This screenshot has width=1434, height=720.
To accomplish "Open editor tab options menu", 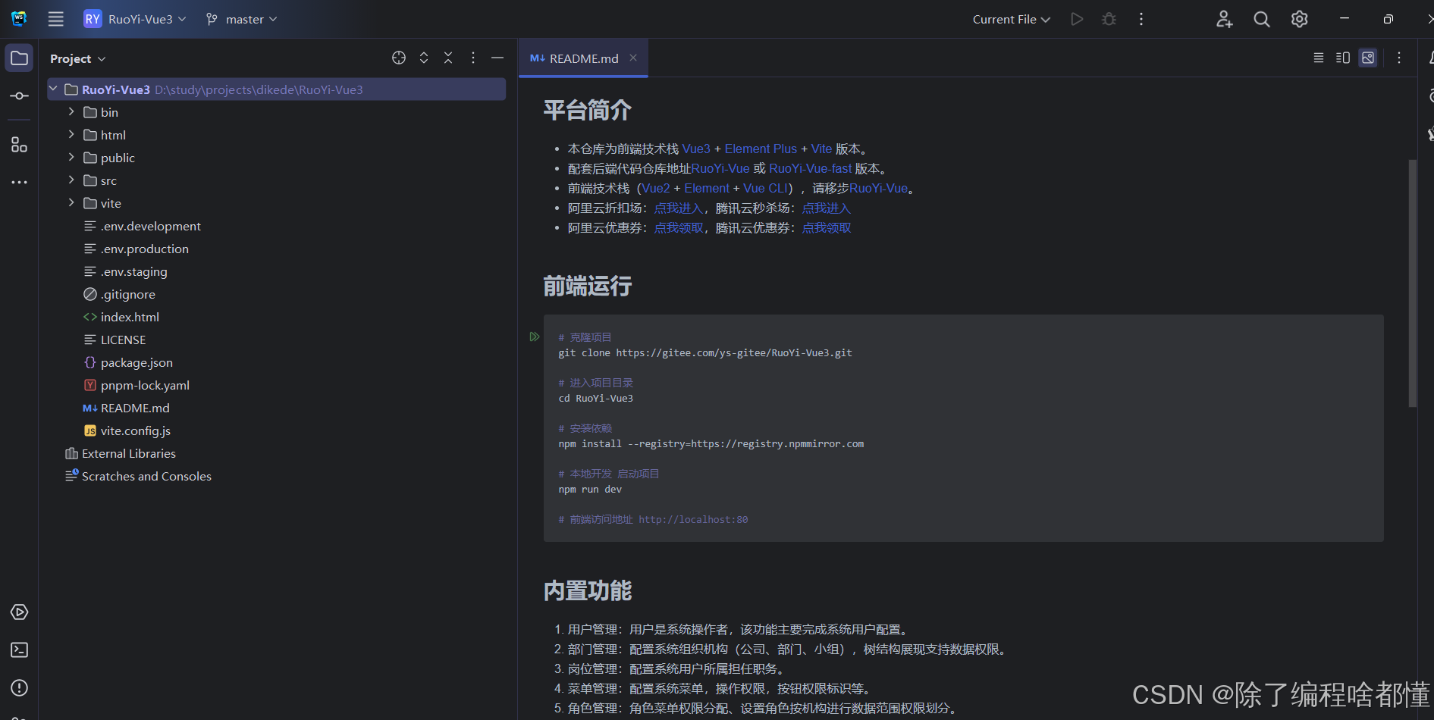I will pyautogui.click(x=1399, y=58).
